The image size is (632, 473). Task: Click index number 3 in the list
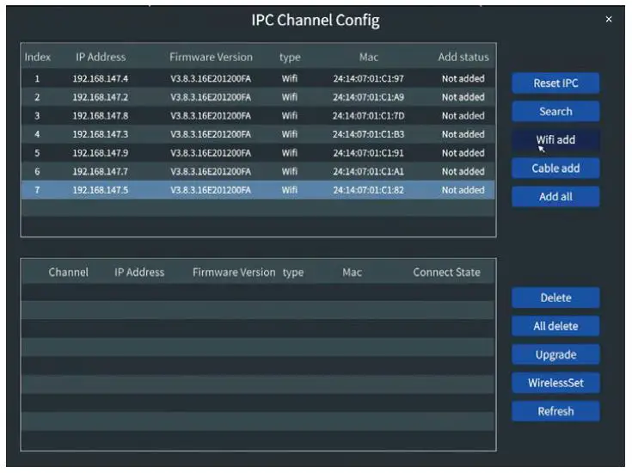(37, 116)
